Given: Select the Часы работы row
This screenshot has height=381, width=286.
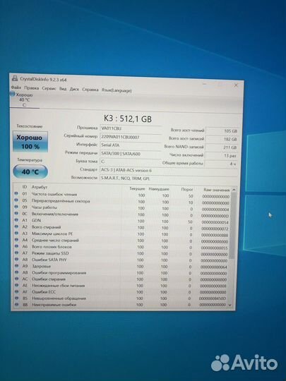Looking at the screenshot, I should (x=122, y=208).
